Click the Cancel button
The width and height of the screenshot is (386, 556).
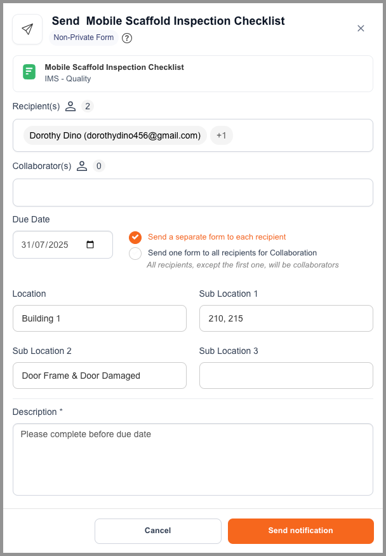click(158, 531)
